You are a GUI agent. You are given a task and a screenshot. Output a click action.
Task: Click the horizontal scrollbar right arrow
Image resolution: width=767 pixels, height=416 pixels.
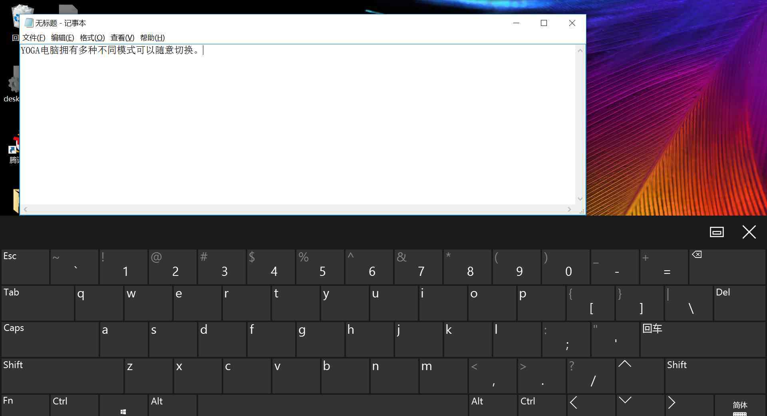point(569,209)
